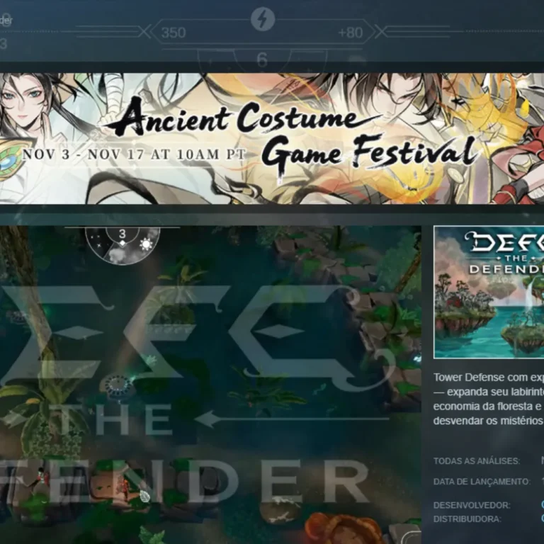The image size is (544, 544).
Task: Click 'Tower Defense com' description text
Action: 480,378
